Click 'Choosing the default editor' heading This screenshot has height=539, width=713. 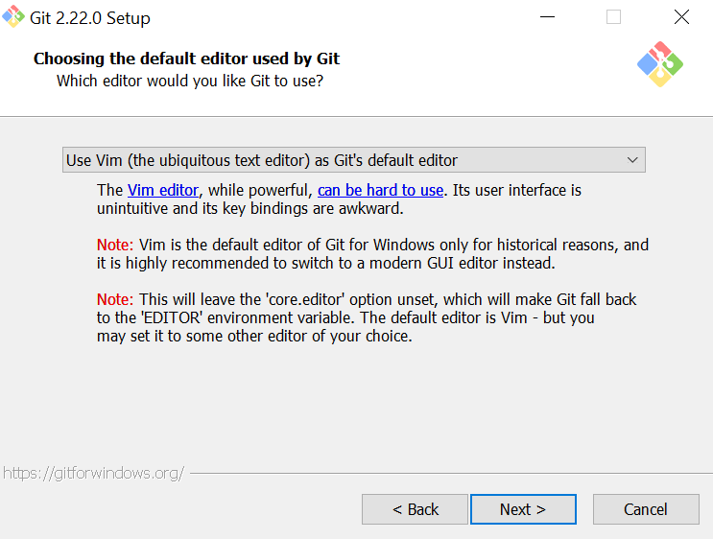[186, 59]
